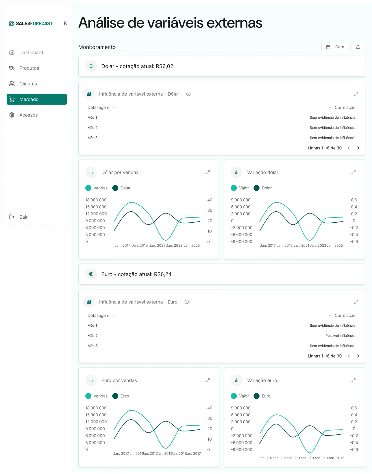Toggle Dólar series in Dólar por vendas
The height and width of the screenshot is (474, 372).
(121, 188)
